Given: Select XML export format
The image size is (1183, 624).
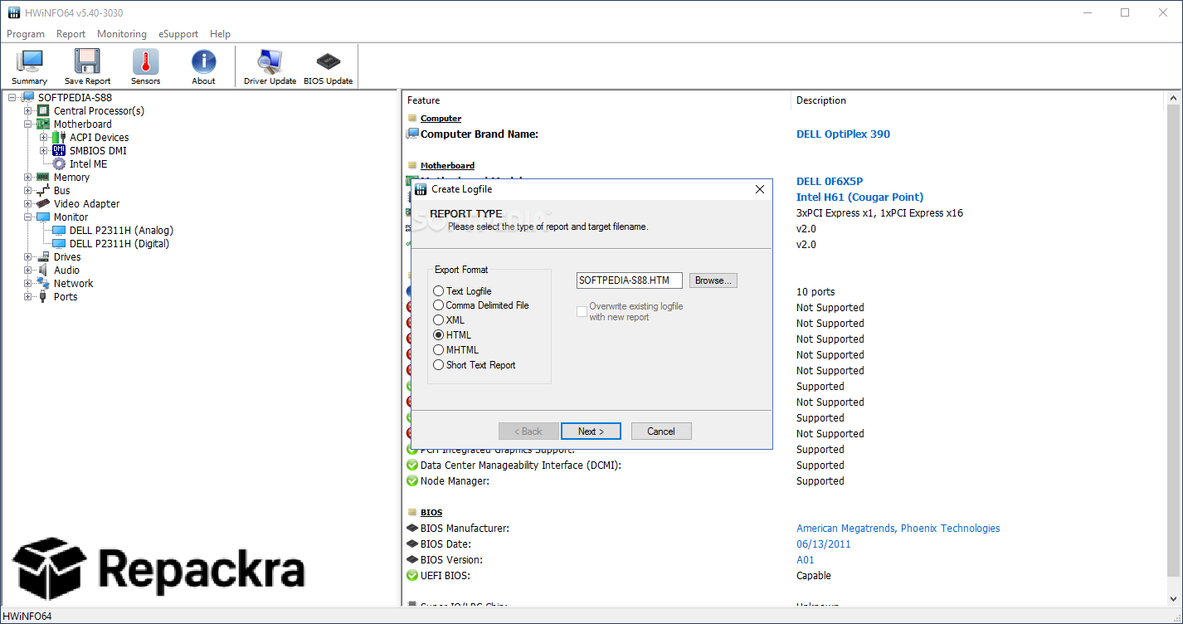Looking at the screenshot, I should click(439, 320).
